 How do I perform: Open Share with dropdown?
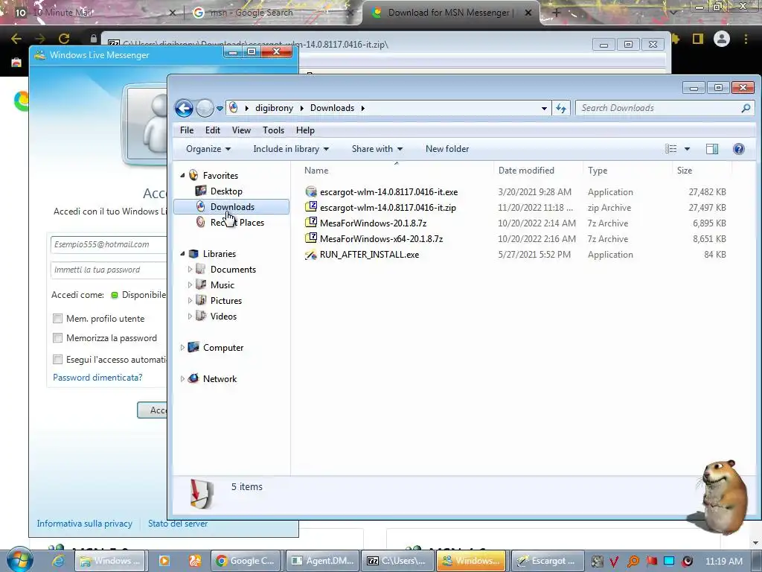click(377, 149)
